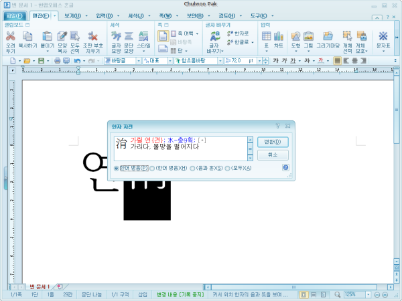Image resolution: width=402 pixels, height=301 pixels.
Task: Open the font size 72.0 pt dropdown
Action: (260, 61)
